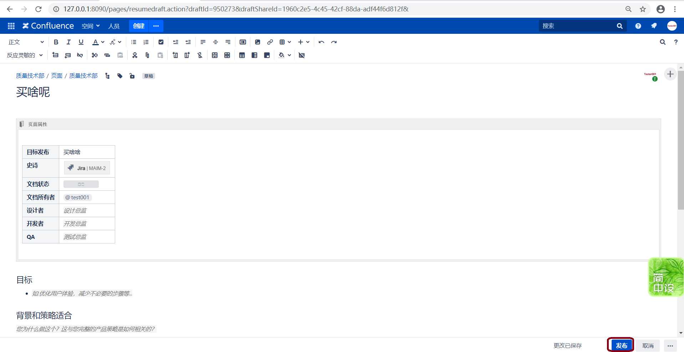
Task: Decrease indent with the outdent icon
Action: click(x=175, y=42)
